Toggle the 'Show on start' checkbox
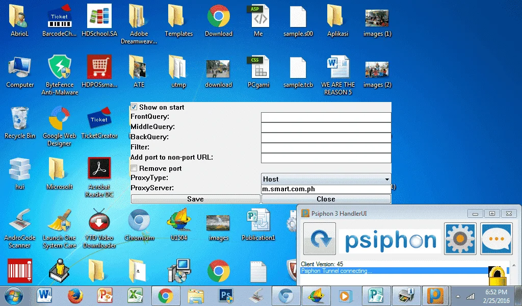 click(134, 107)
